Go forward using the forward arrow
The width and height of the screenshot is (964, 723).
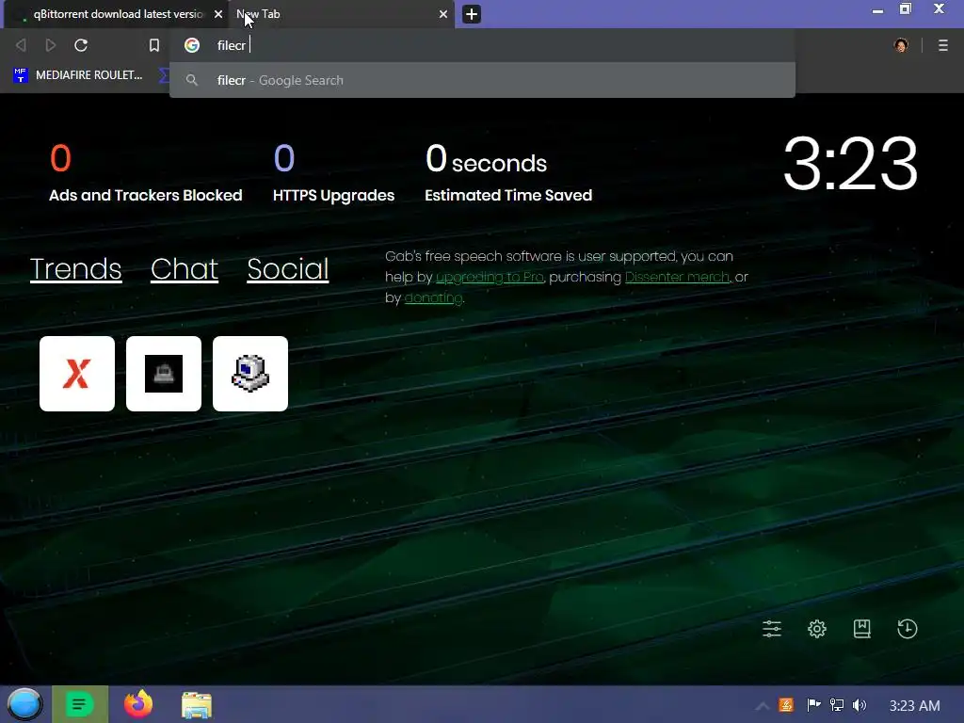51,45
